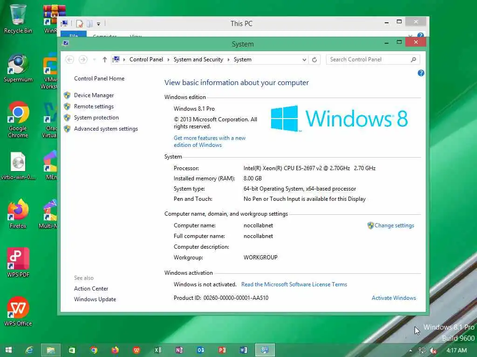Click the Properties quick access icon in This PC
Screen dimensions: 477x357
click(x=80, y=23)
